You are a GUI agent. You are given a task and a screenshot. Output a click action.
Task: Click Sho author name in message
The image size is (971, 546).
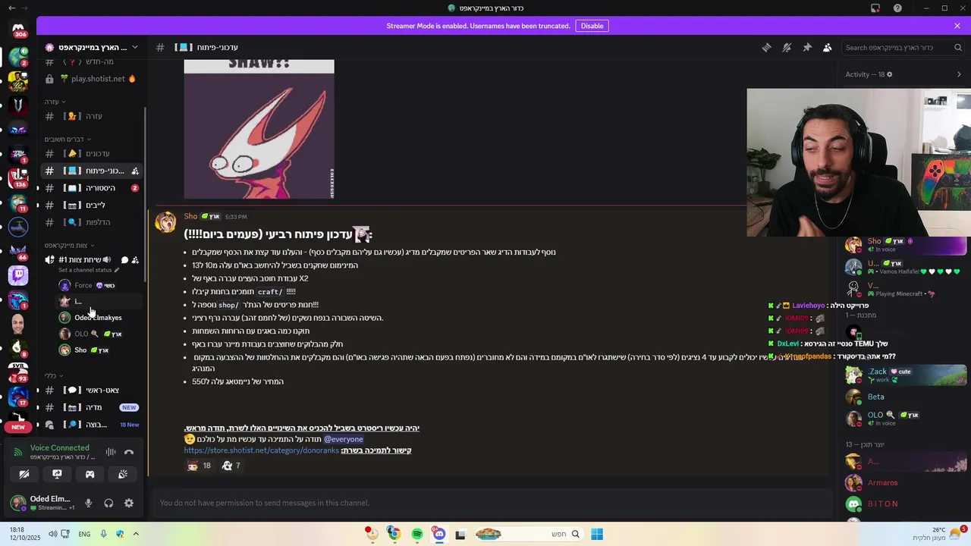click(190, 216)
